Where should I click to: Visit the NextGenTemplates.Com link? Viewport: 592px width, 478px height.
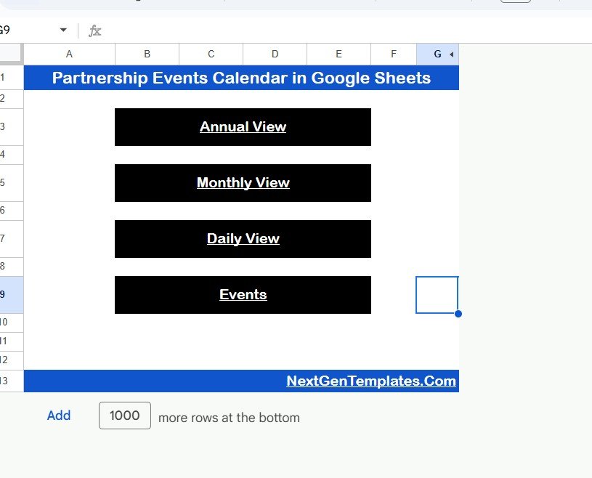pyautogui.click(x=372, y=381)
